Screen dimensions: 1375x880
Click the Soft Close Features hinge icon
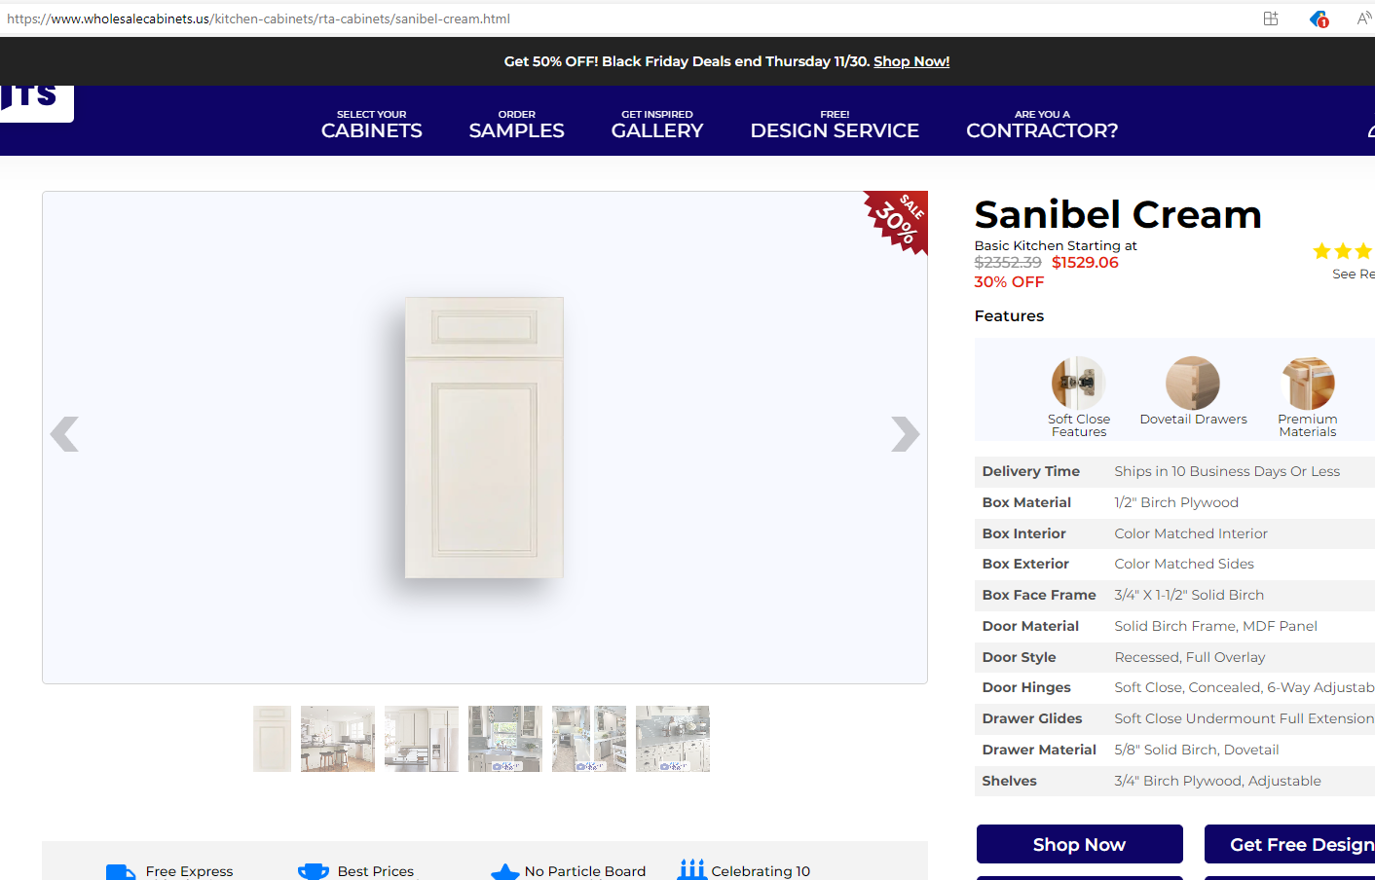coord(1078,383)
